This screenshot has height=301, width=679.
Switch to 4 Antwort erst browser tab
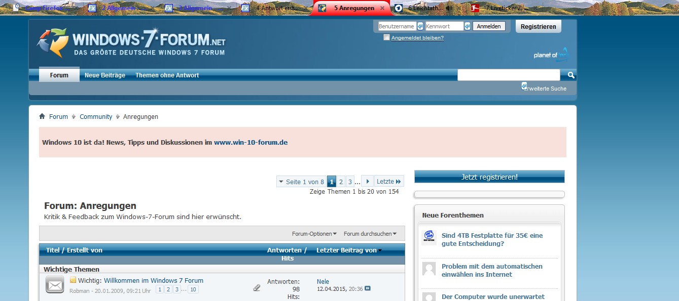tap(273, 8)
